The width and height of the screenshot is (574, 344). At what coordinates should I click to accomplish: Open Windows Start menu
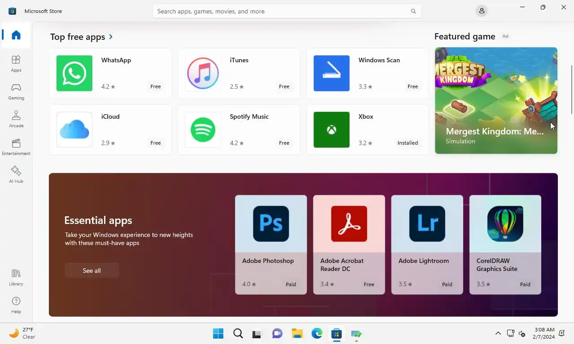pyautogui.click(x=218, y=333)
